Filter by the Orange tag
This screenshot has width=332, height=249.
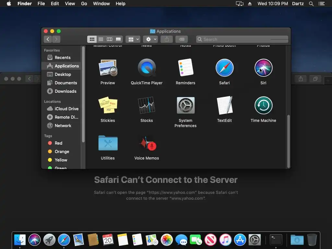(x=61, y=152)
